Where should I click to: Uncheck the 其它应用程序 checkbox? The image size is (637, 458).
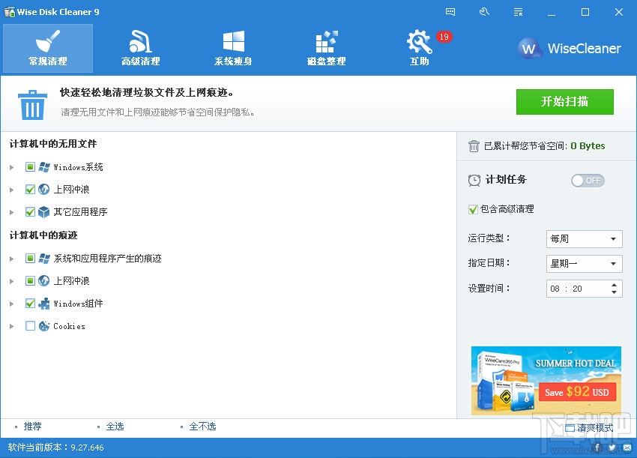(30, 211)
